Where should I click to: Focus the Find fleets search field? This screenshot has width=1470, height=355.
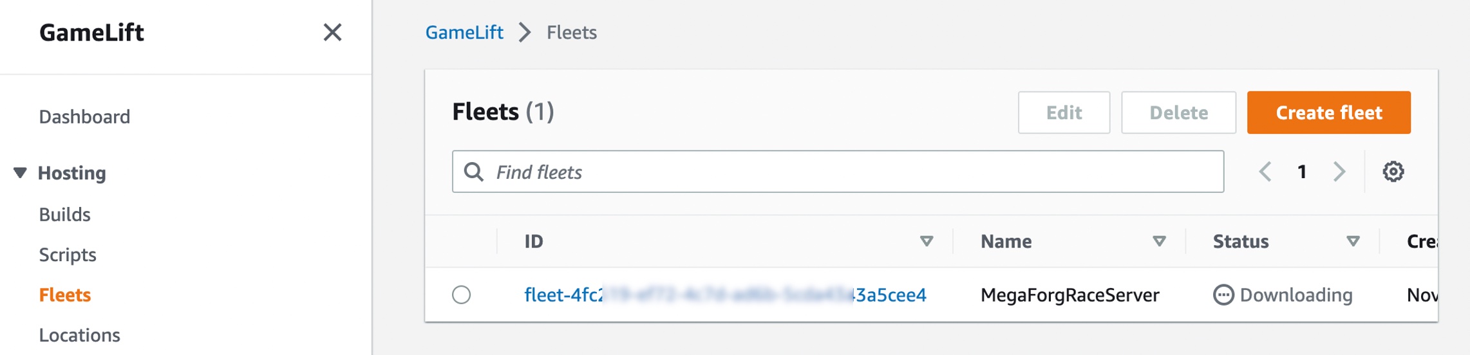838,172
